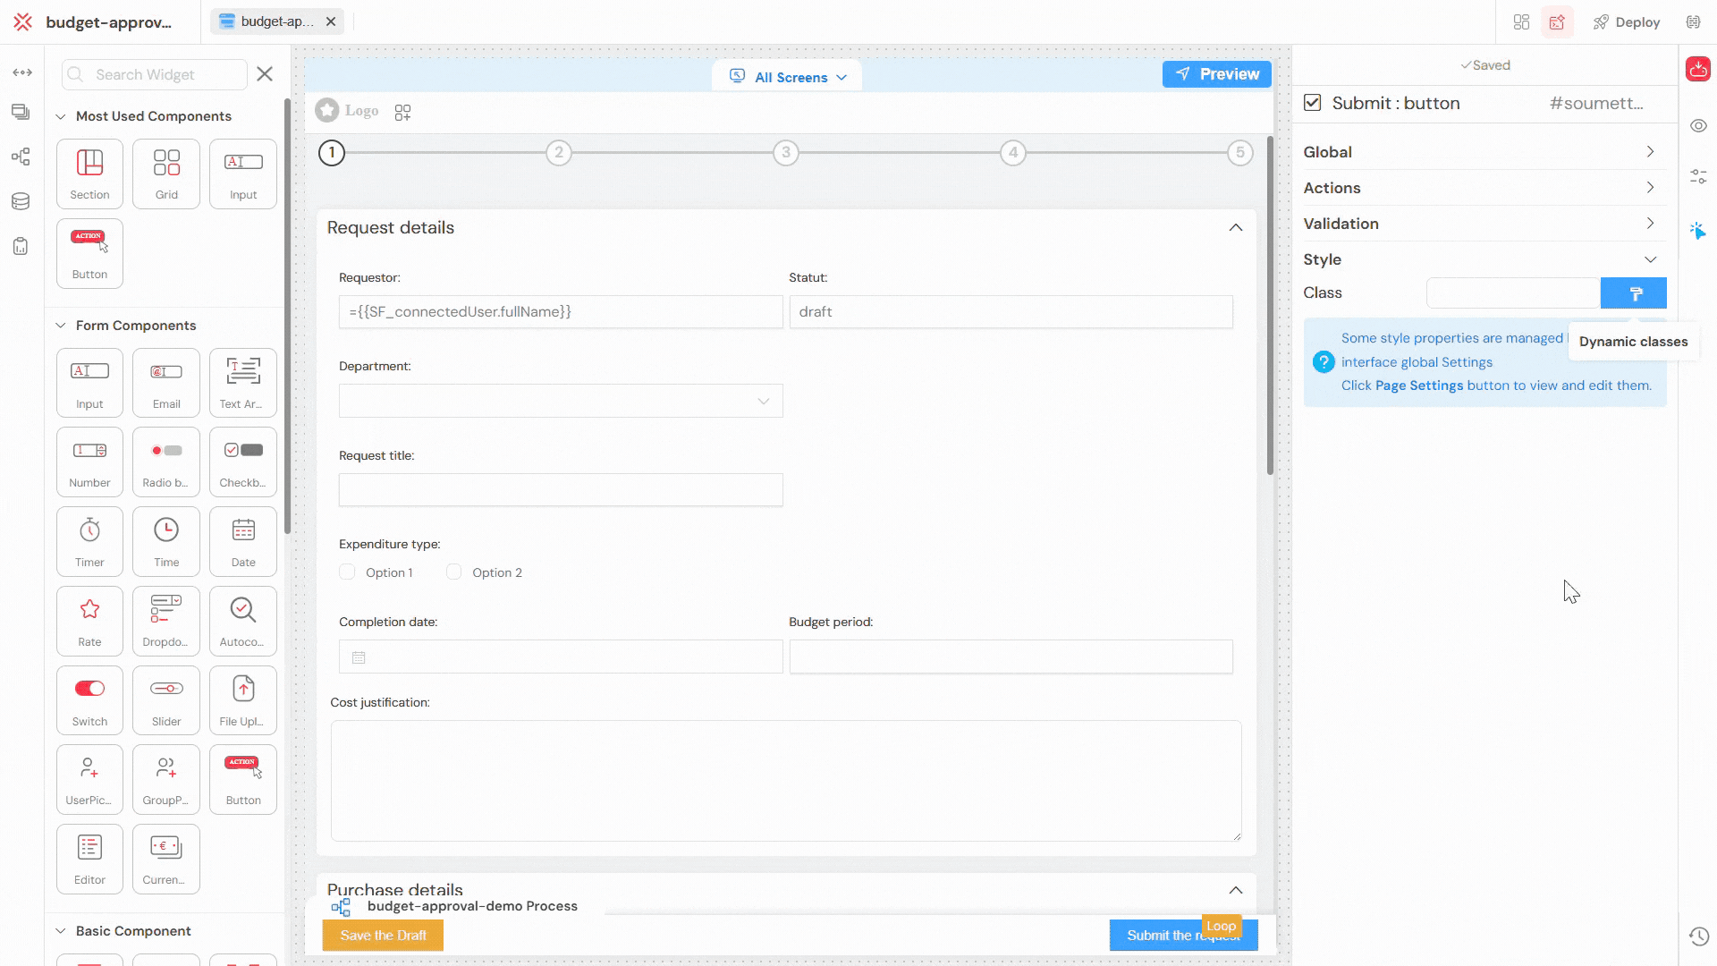
Task: Check the Option 2 expenditure type
Action: (x=454, y=572)
